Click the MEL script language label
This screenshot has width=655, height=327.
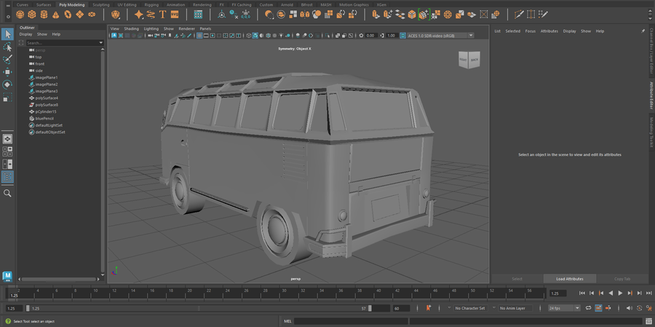pos(287,321)
